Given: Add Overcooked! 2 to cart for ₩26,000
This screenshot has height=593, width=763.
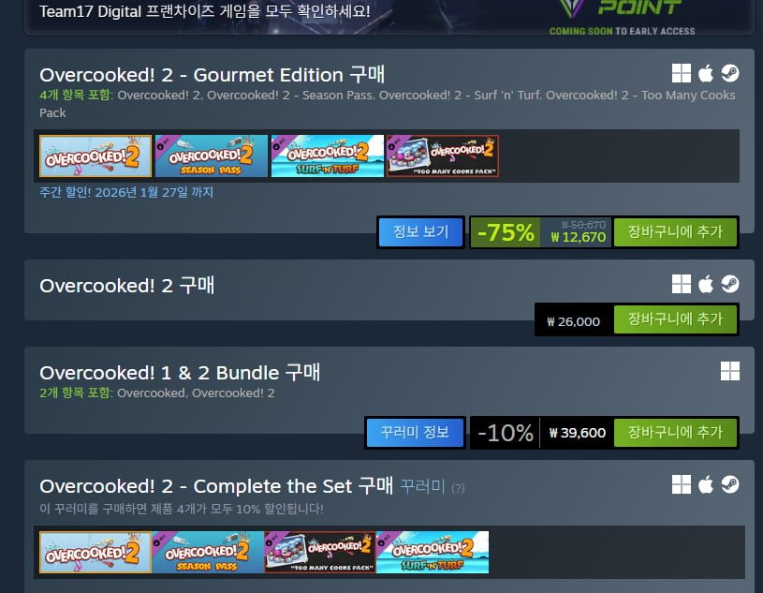Looking at the screenshot, I should click(x=675, y=319).
